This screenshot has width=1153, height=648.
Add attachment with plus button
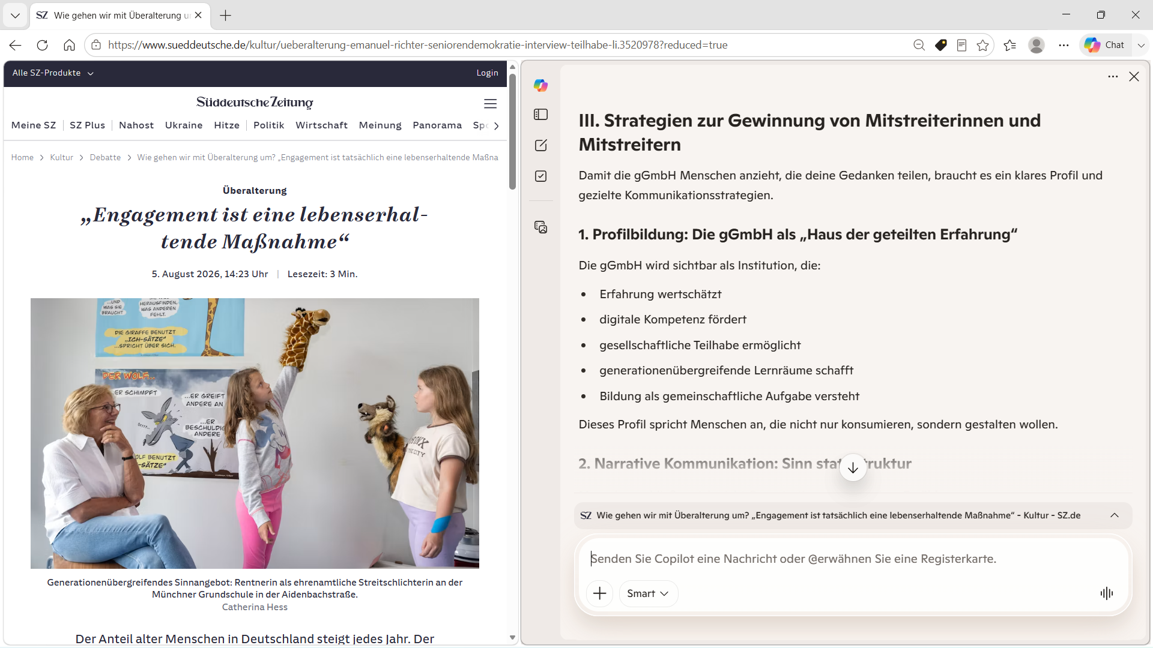(x=599, y=593)
